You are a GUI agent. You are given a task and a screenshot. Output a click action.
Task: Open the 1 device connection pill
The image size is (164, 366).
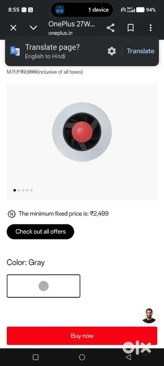tap(82, 10)
